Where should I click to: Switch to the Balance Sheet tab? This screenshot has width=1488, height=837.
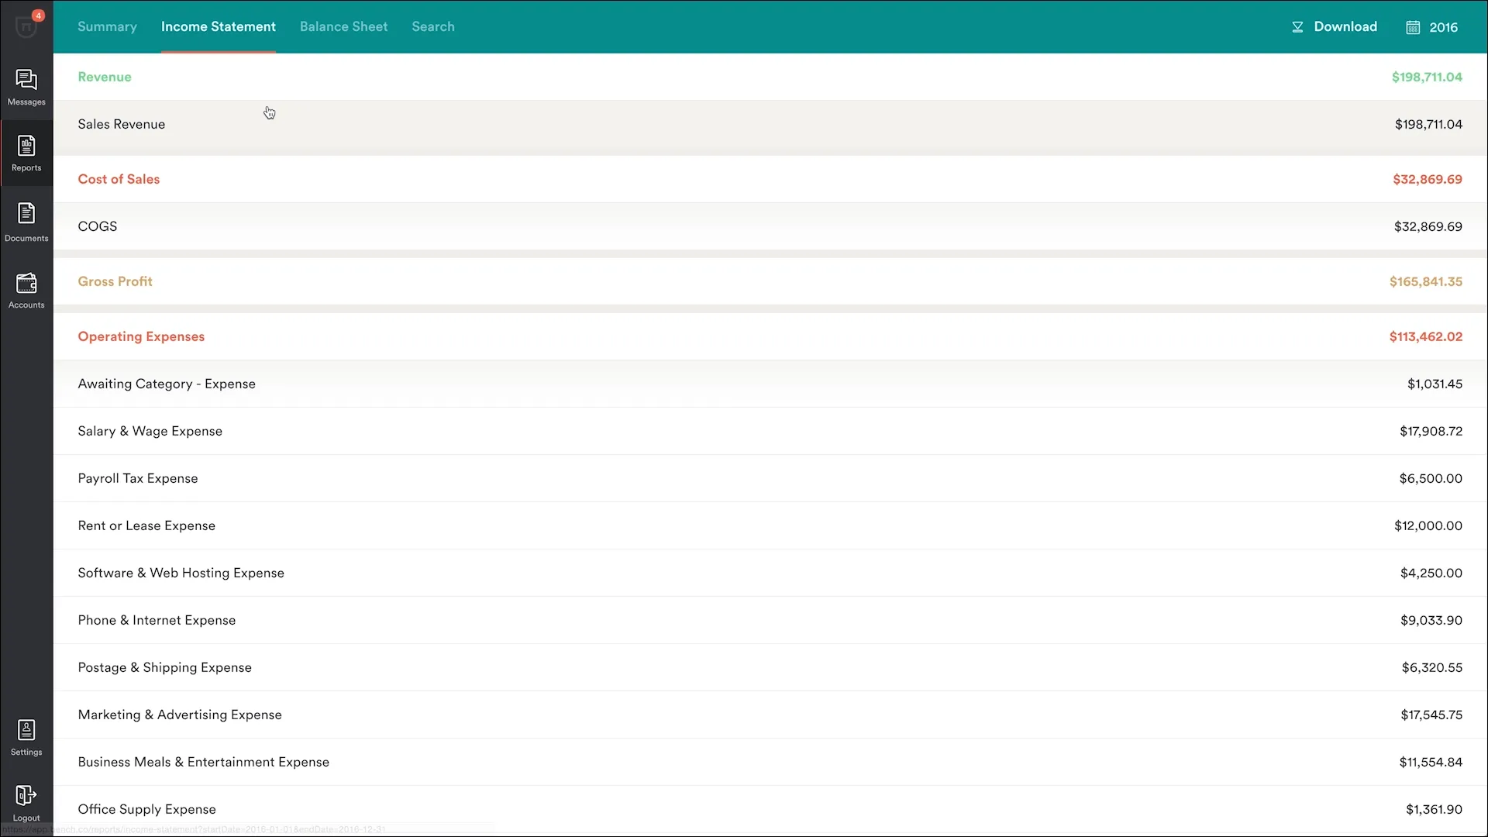[343, 26]
